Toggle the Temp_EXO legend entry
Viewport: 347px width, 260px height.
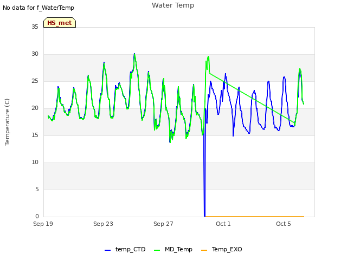click(222, 249)
